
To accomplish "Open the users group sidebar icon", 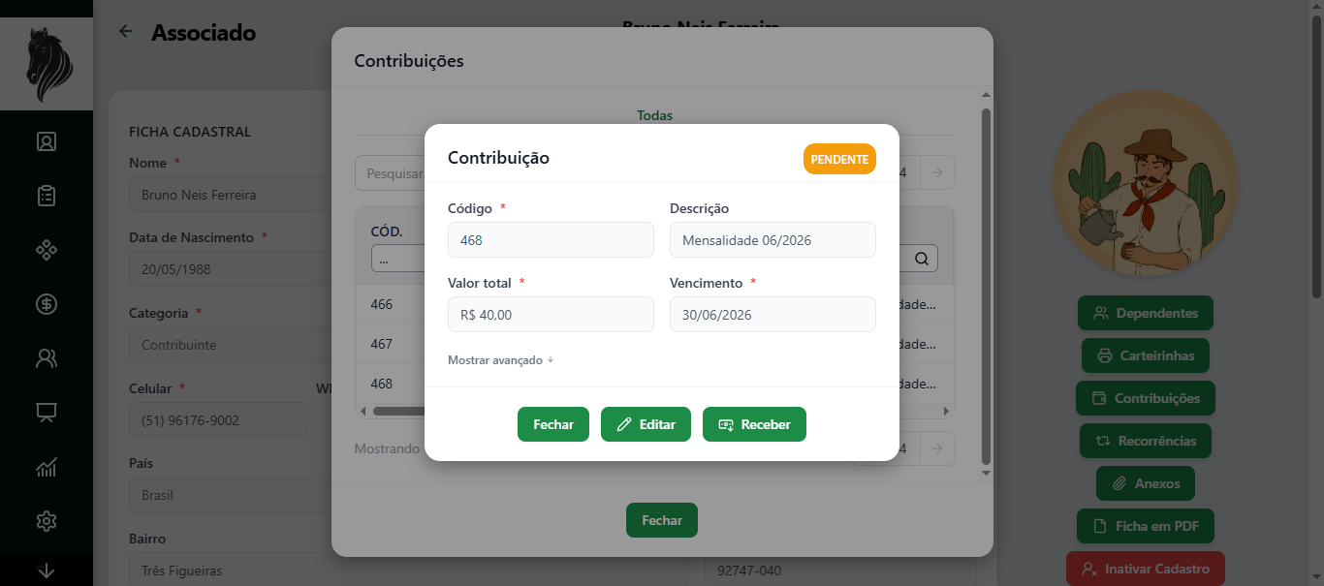I will [x=47, y=358].
